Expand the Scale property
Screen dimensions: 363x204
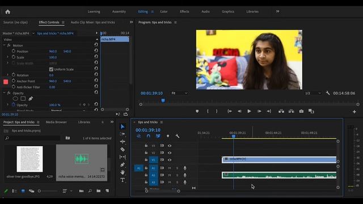7,57
